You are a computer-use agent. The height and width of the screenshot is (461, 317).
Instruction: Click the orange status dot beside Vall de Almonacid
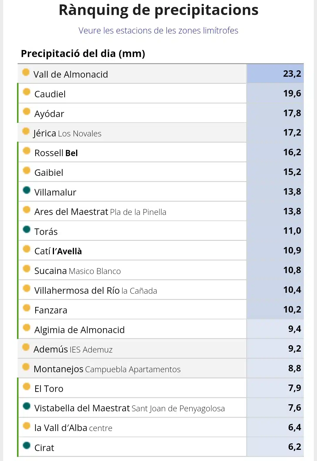[x=26, y=72]
